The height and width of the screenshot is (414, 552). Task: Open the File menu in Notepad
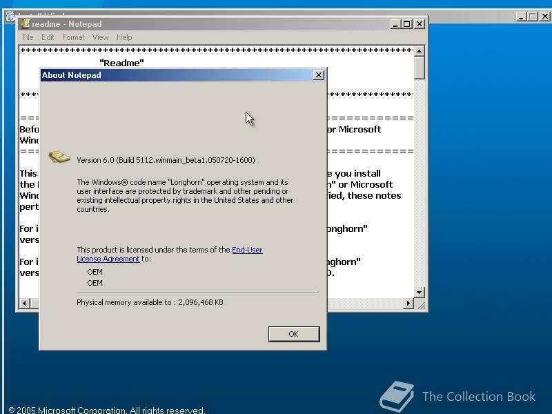[x=28, y=37]
